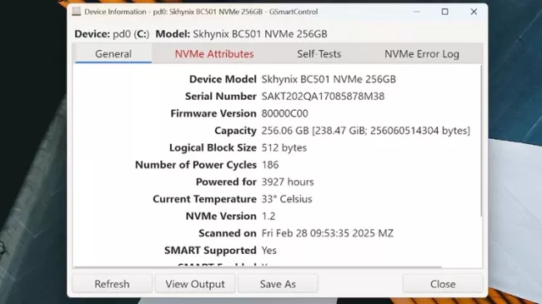Click the Capacity label
The height and width of the screenshot is (304, 542).
235,131
